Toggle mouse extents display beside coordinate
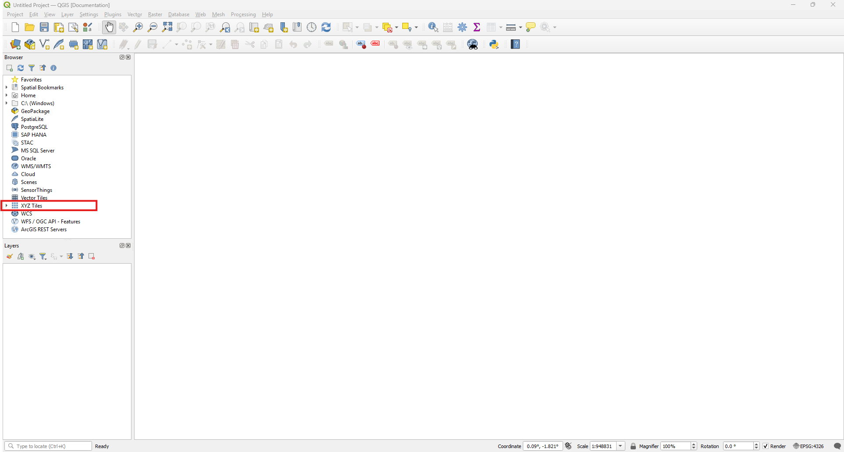 pyautogui.click(x=568, y=446)
